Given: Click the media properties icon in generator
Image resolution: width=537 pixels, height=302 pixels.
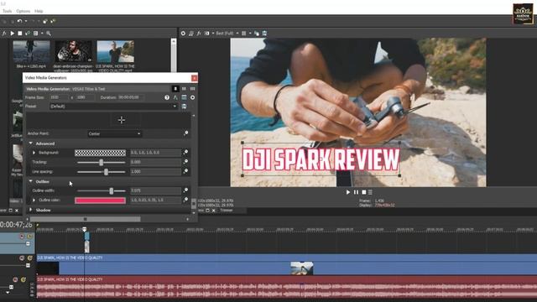Looking at the screenshot, I should (x=184, y=97).
